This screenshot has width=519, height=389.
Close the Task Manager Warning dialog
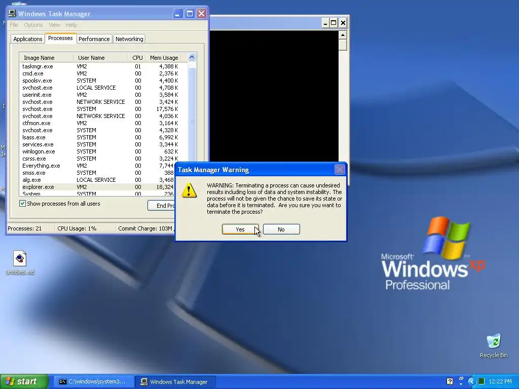pos(340,170)
